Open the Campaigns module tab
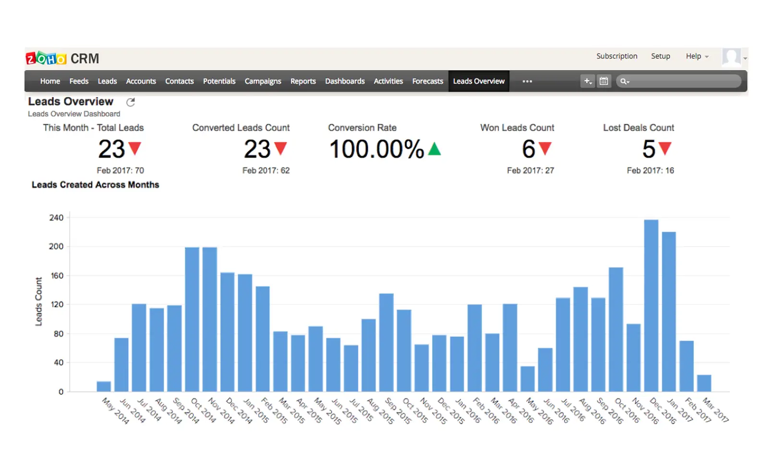The width and height of the screenshot is (773, 473). (x=263, y=81)
